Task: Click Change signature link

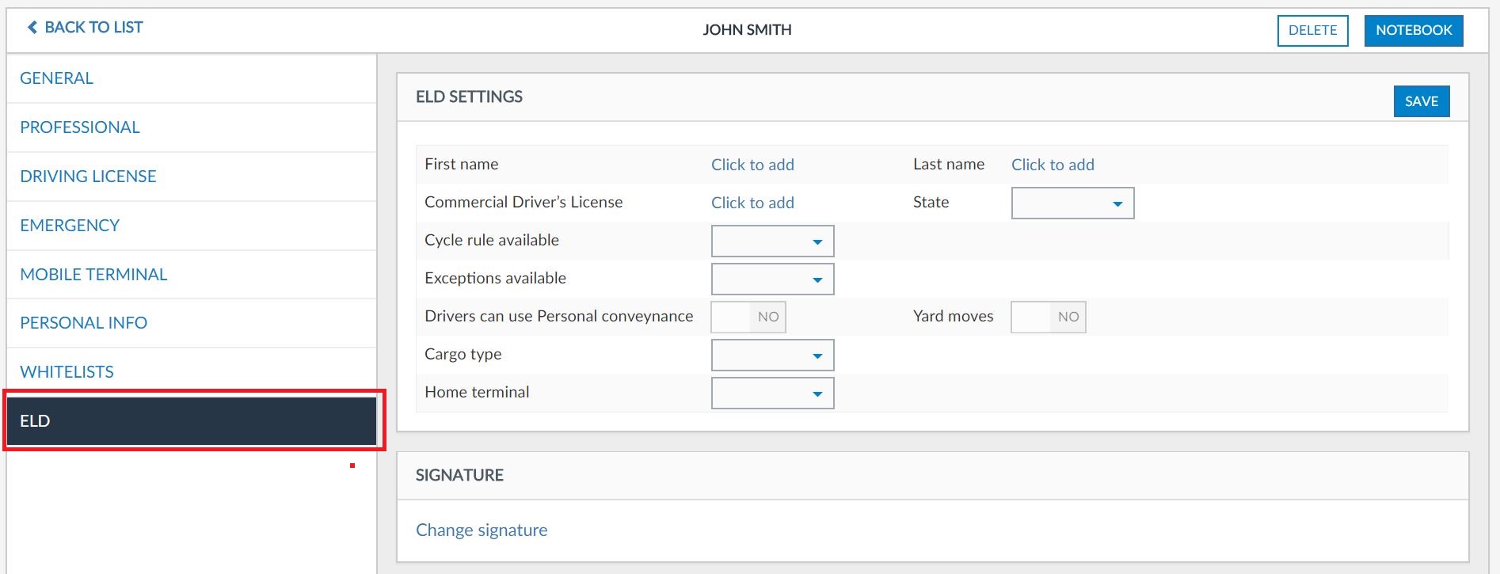Action: tap(482, 530)
